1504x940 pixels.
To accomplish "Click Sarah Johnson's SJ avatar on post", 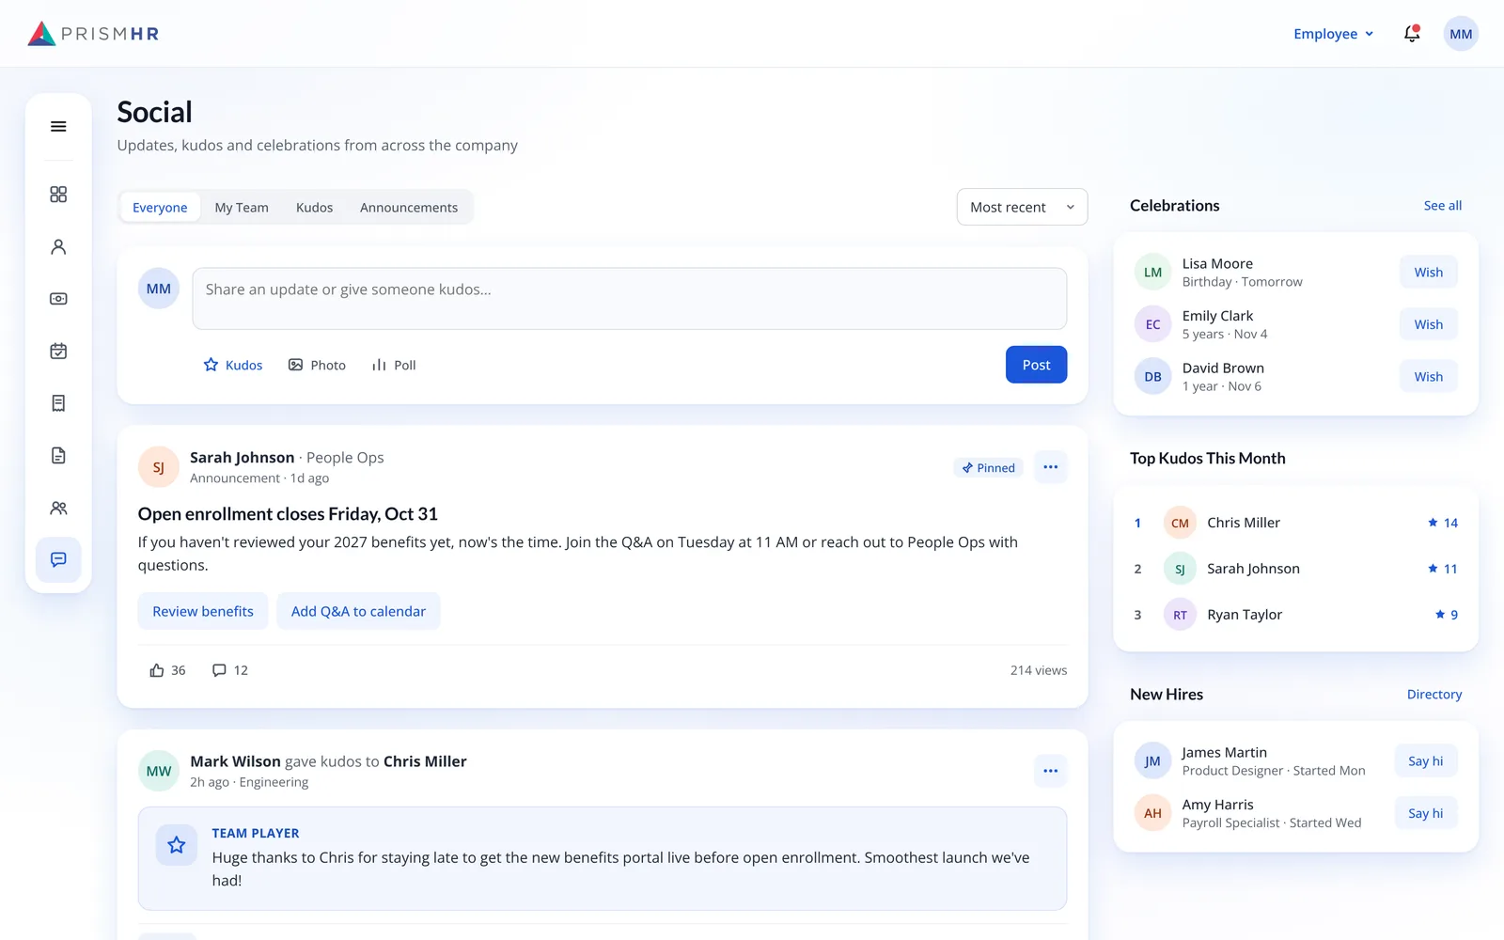I will coord(159,467).
